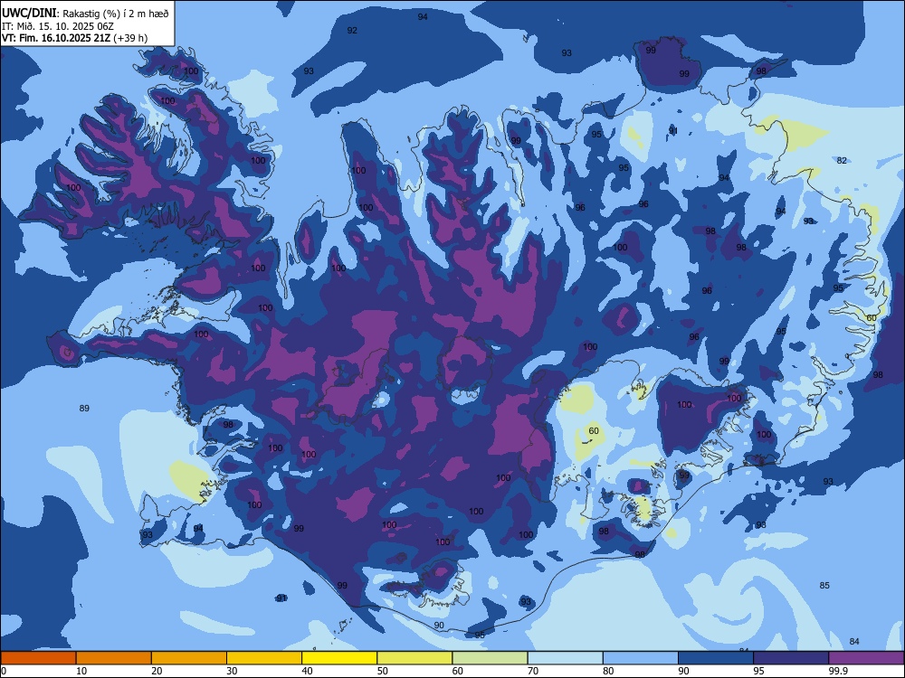
Task: Click the 80–90 light blue legend swatch
Action: (x=641, y=658)
